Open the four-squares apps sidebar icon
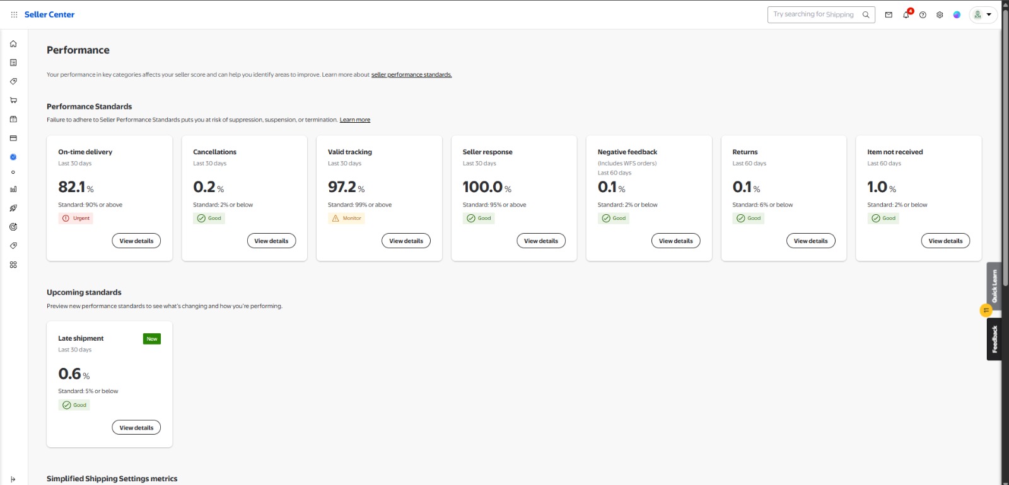This screenshot has height=485, width=1009. [x=13, y=265]
